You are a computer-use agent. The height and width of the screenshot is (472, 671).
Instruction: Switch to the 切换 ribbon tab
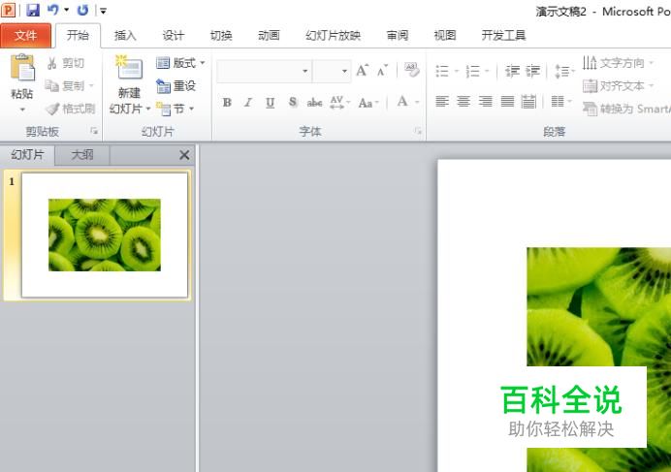[x=221, y=36]
